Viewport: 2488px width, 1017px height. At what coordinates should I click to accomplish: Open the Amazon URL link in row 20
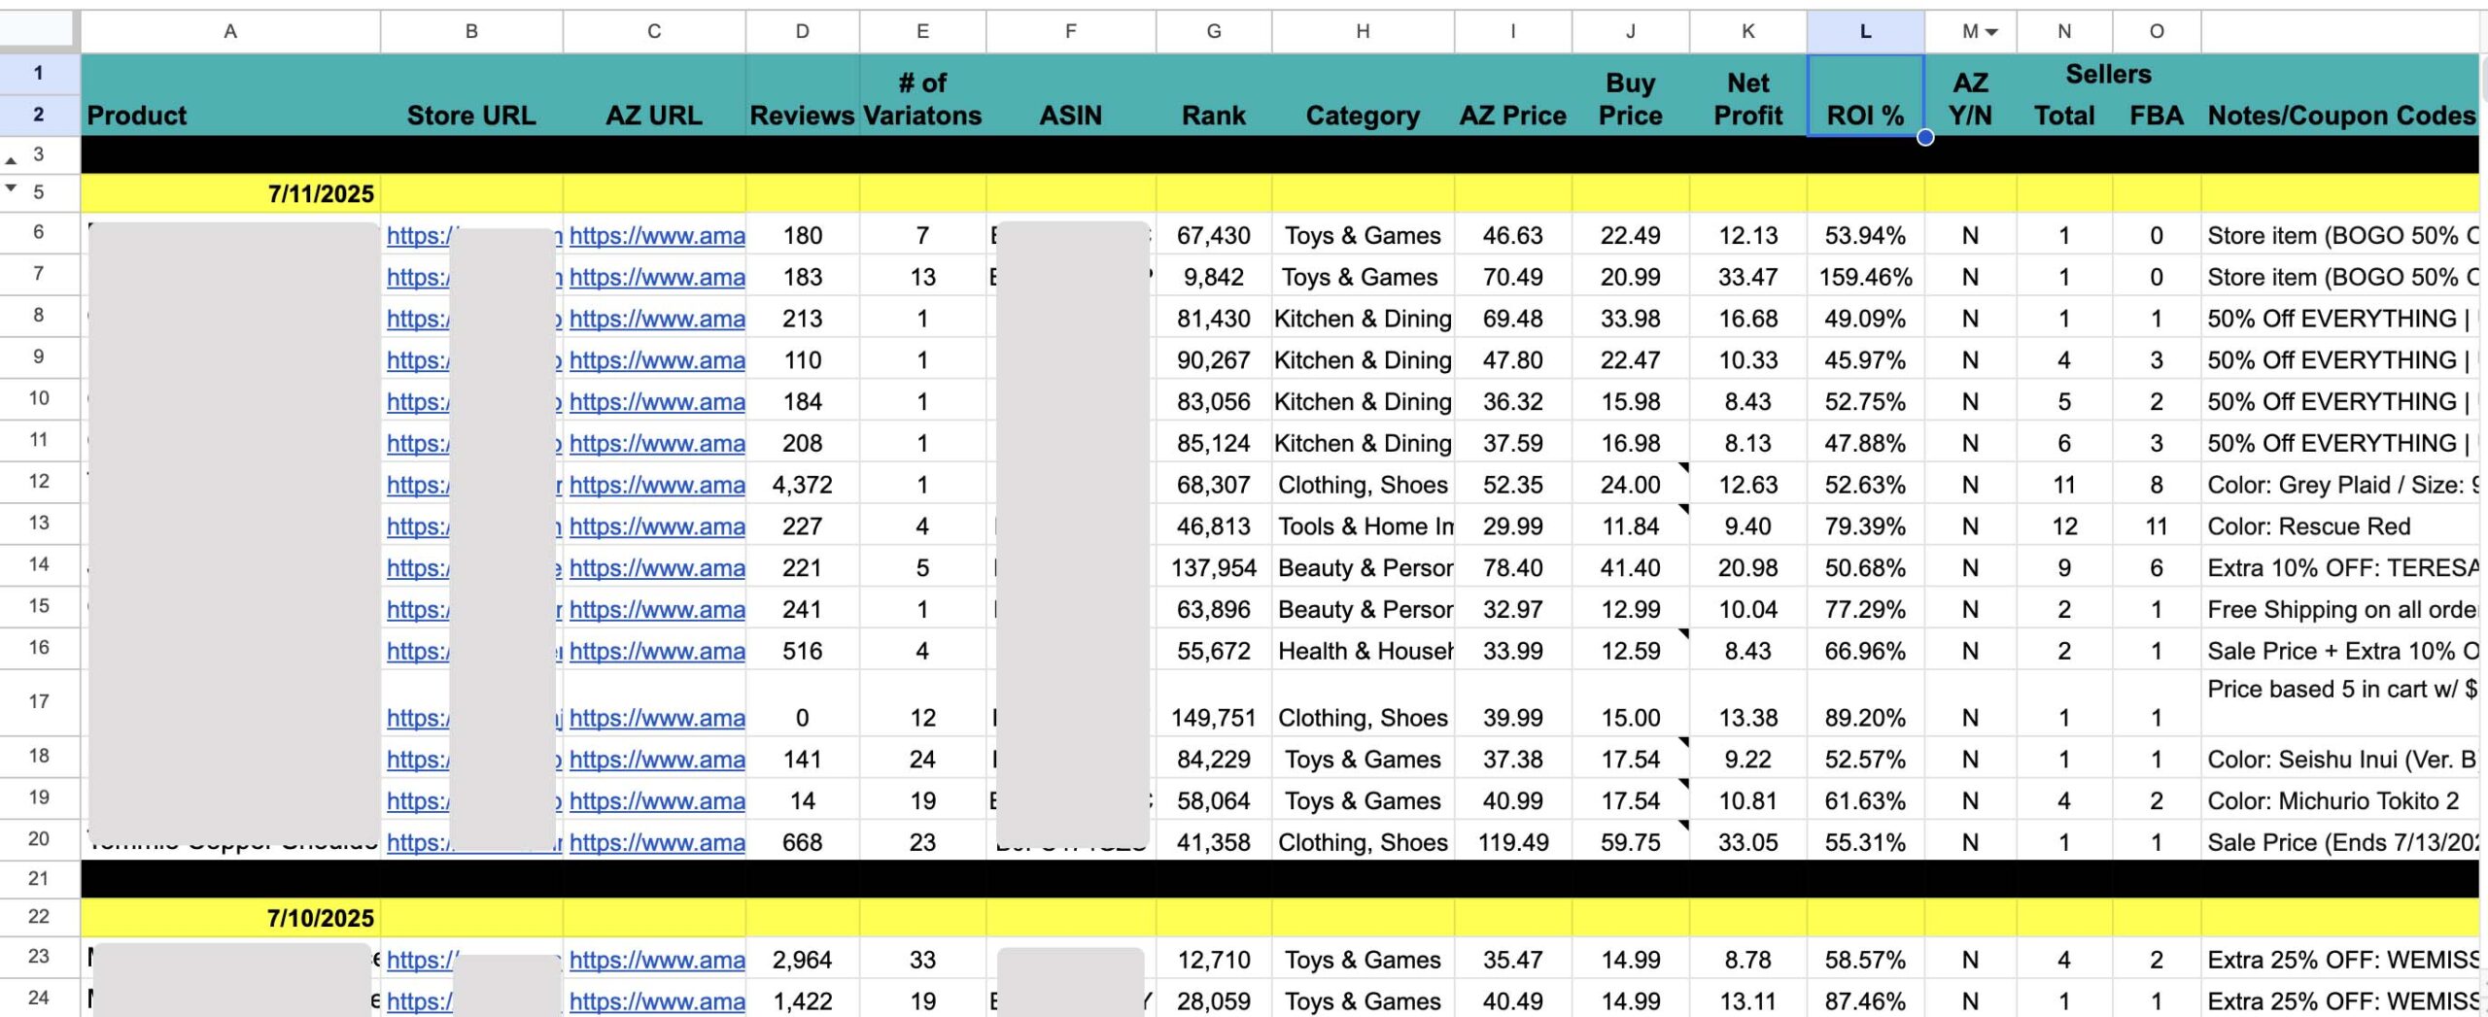tap(657, 842)
